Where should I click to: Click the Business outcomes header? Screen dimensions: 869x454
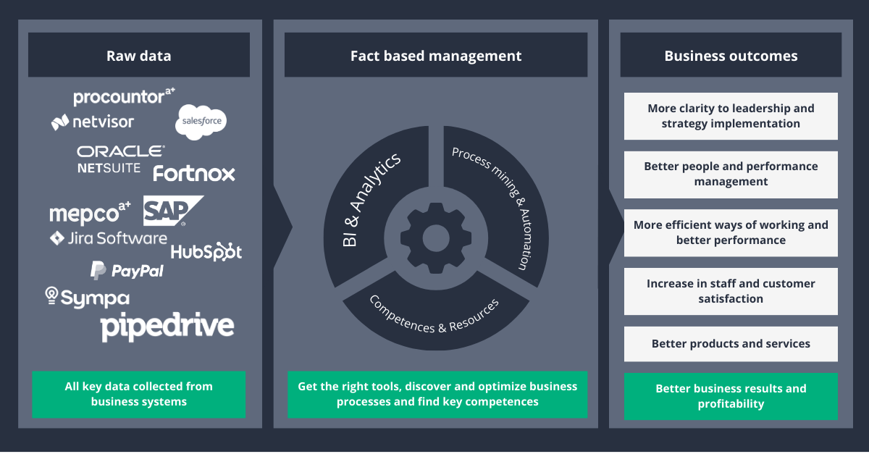730,55
